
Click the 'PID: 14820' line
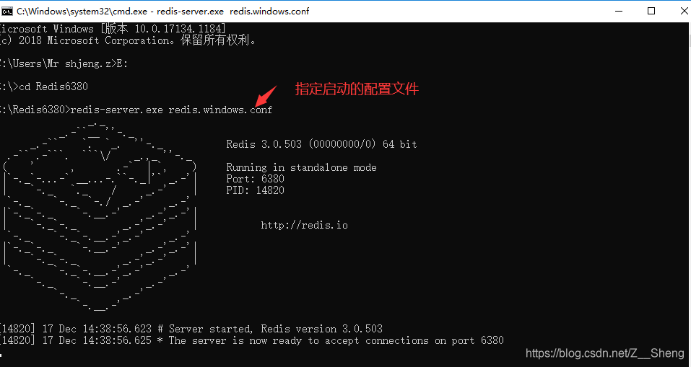255,190
